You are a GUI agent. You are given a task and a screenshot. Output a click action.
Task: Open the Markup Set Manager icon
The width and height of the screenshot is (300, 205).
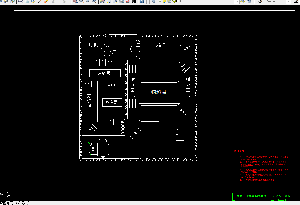(128, 1)
